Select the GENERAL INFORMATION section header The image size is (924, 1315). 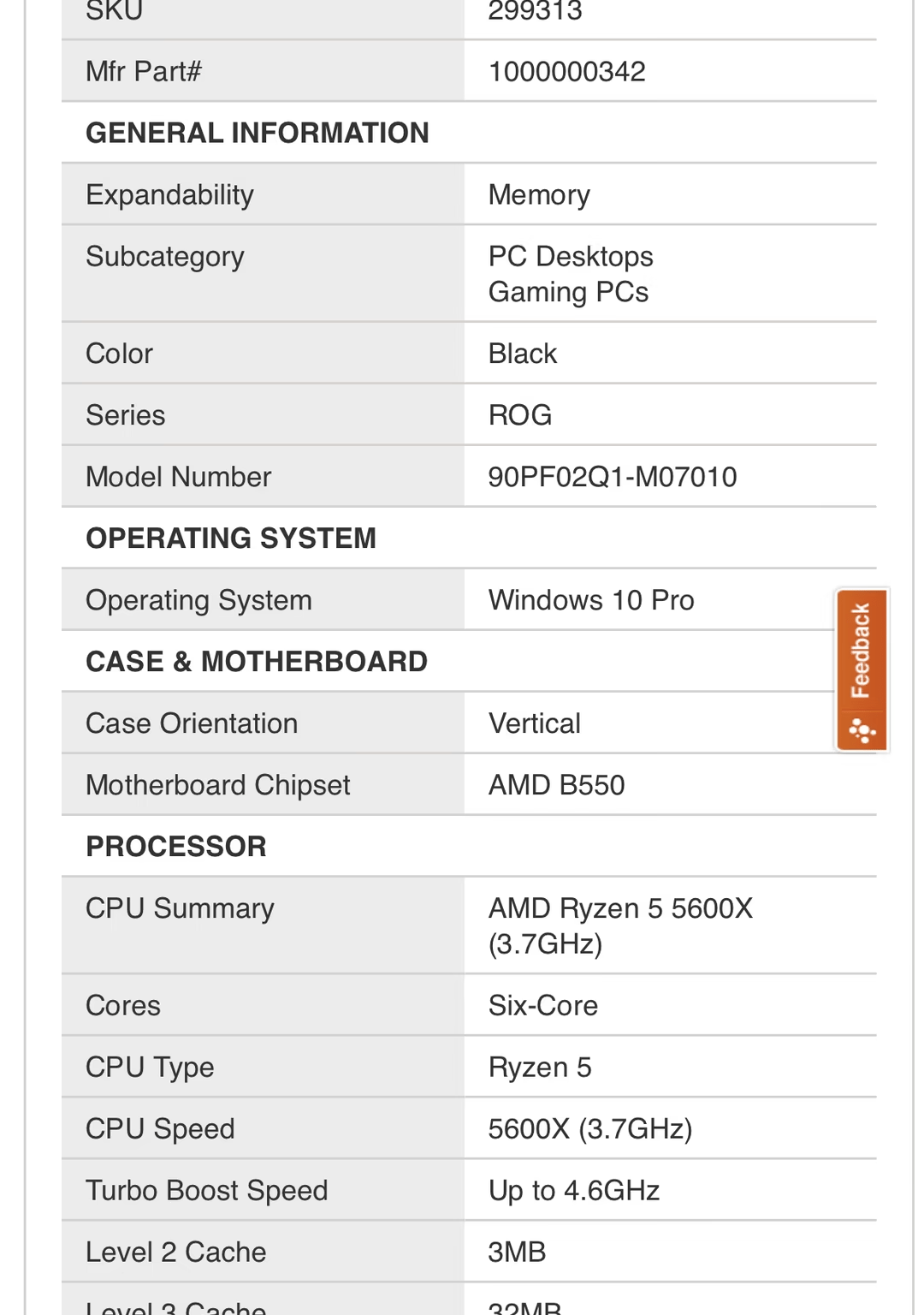pyautogui.click(x=258, y=133)
